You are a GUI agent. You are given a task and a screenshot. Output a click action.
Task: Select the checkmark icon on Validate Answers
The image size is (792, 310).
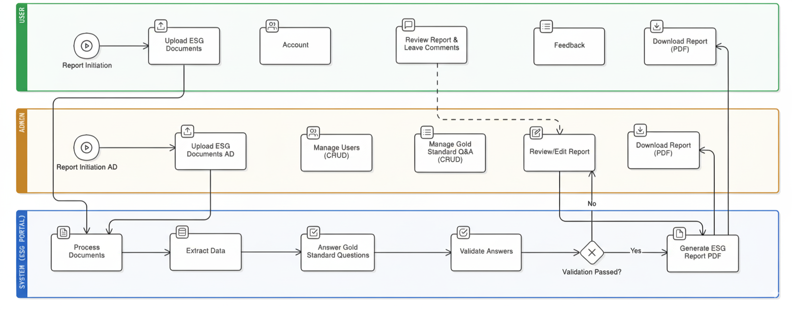[463, 232]
